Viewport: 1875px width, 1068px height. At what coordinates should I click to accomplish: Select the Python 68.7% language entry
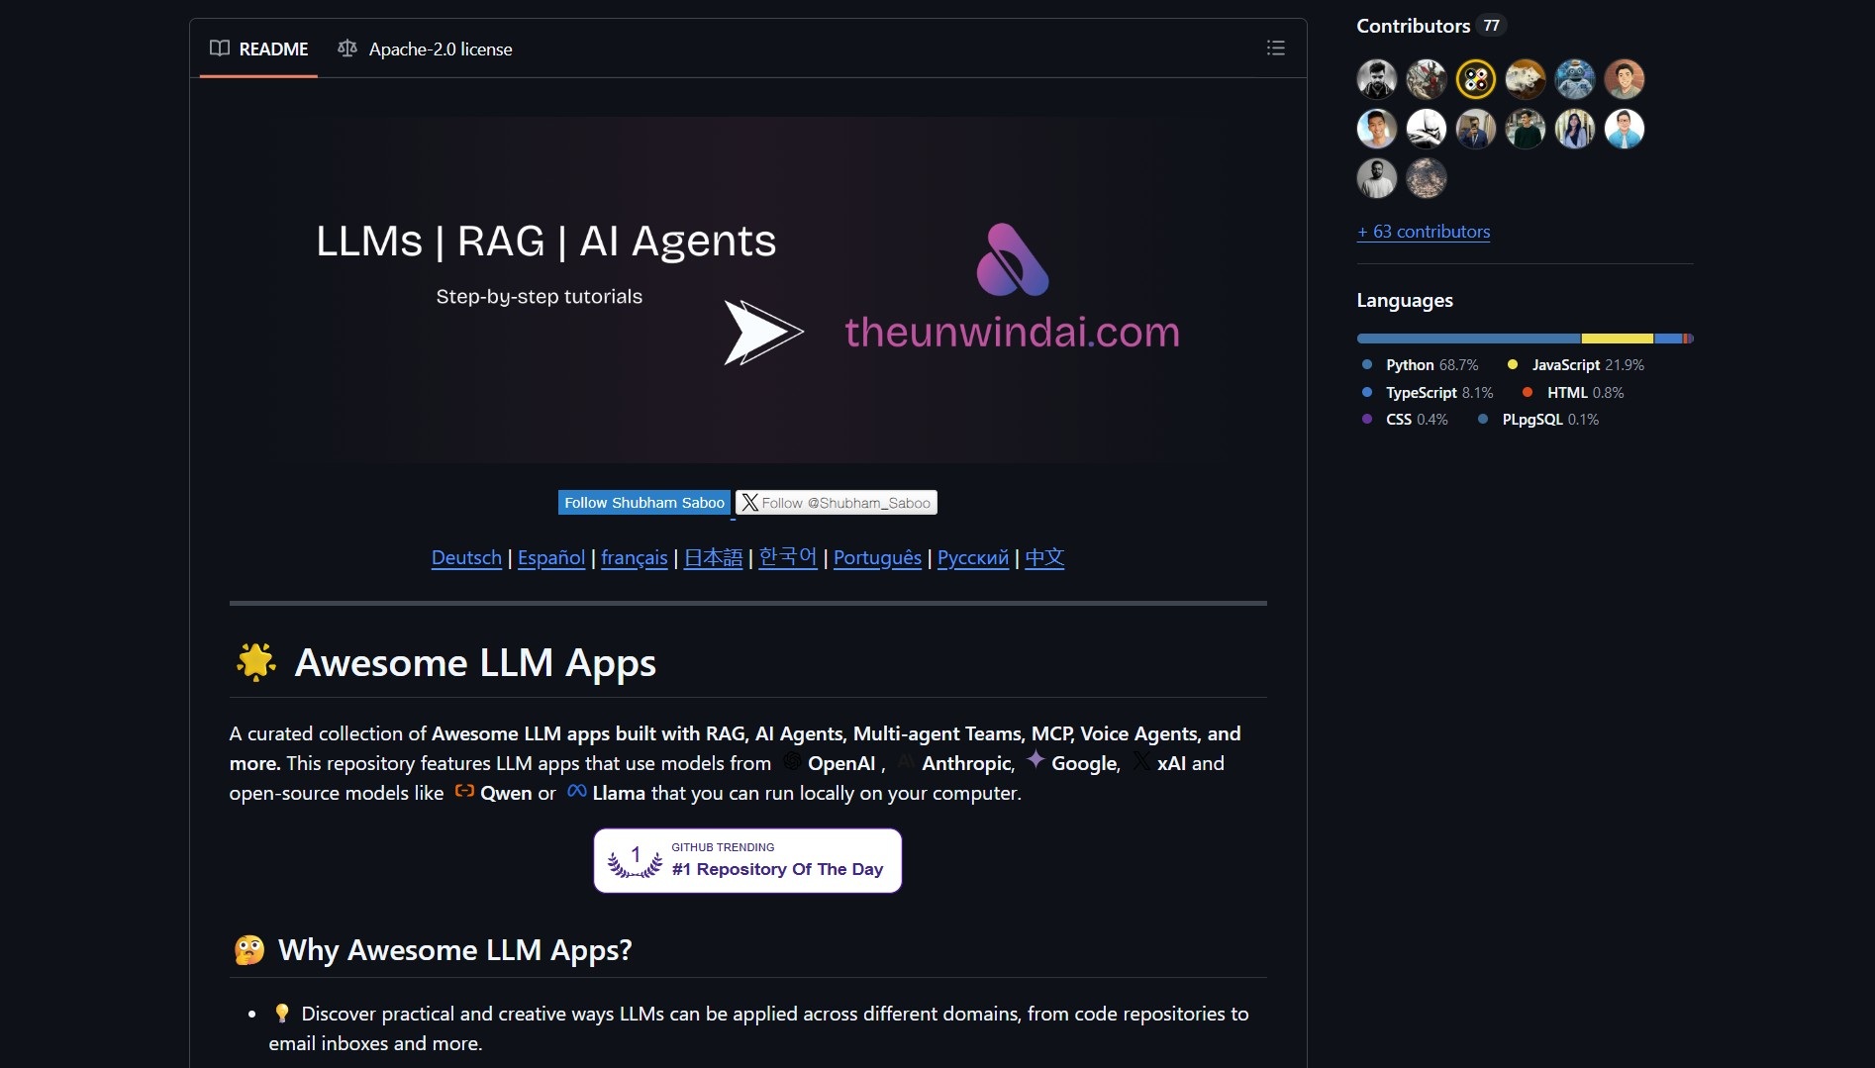(1421, 365)
